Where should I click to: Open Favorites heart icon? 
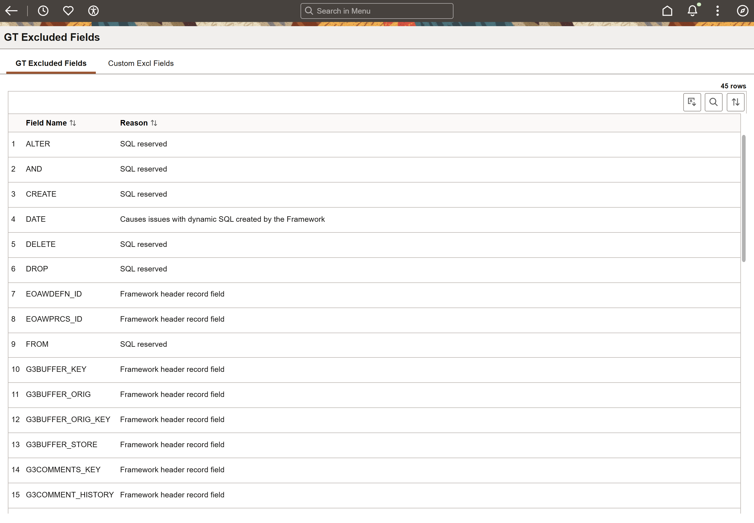coord(68,11)
